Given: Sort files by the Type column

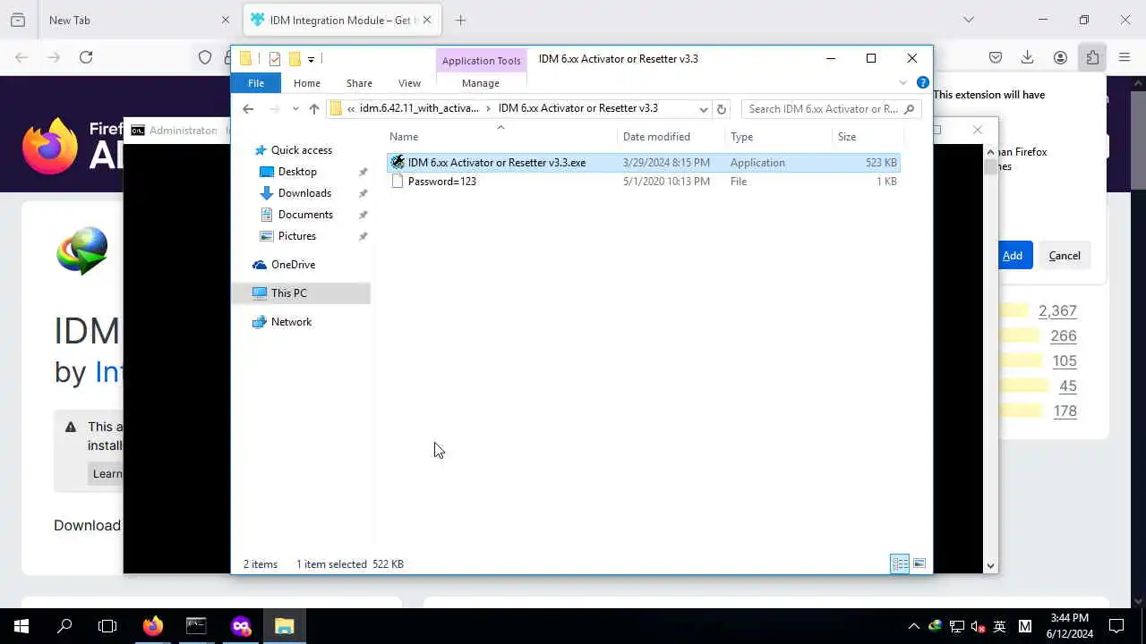Looking at the screenshot, I should point(777,137).
